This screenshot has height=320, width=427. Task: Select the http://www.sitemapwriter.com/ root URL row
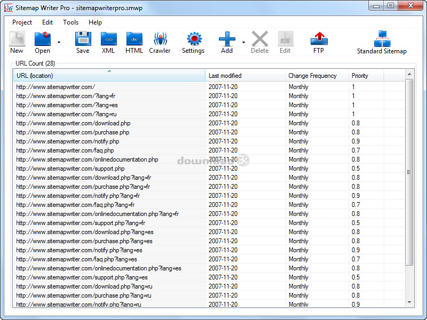pyautogui.click(x=56, y=87)
